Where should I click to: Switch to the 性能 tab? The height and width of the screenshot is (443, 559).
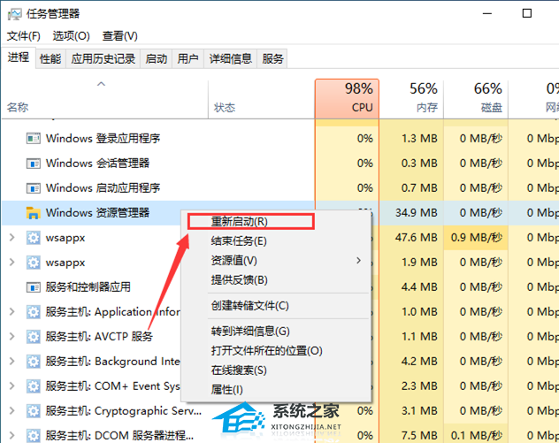tap(50, 59)
